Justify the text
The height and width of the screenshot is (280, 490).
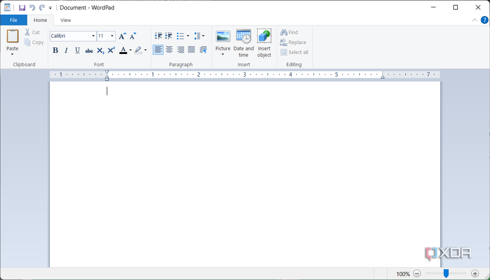pyautogui.click(x=191, y=50)
